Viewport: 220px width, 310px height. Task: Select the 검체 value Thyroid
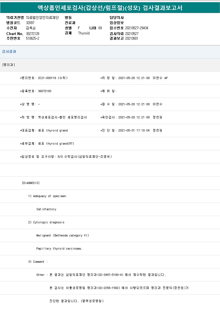point(84,33)
